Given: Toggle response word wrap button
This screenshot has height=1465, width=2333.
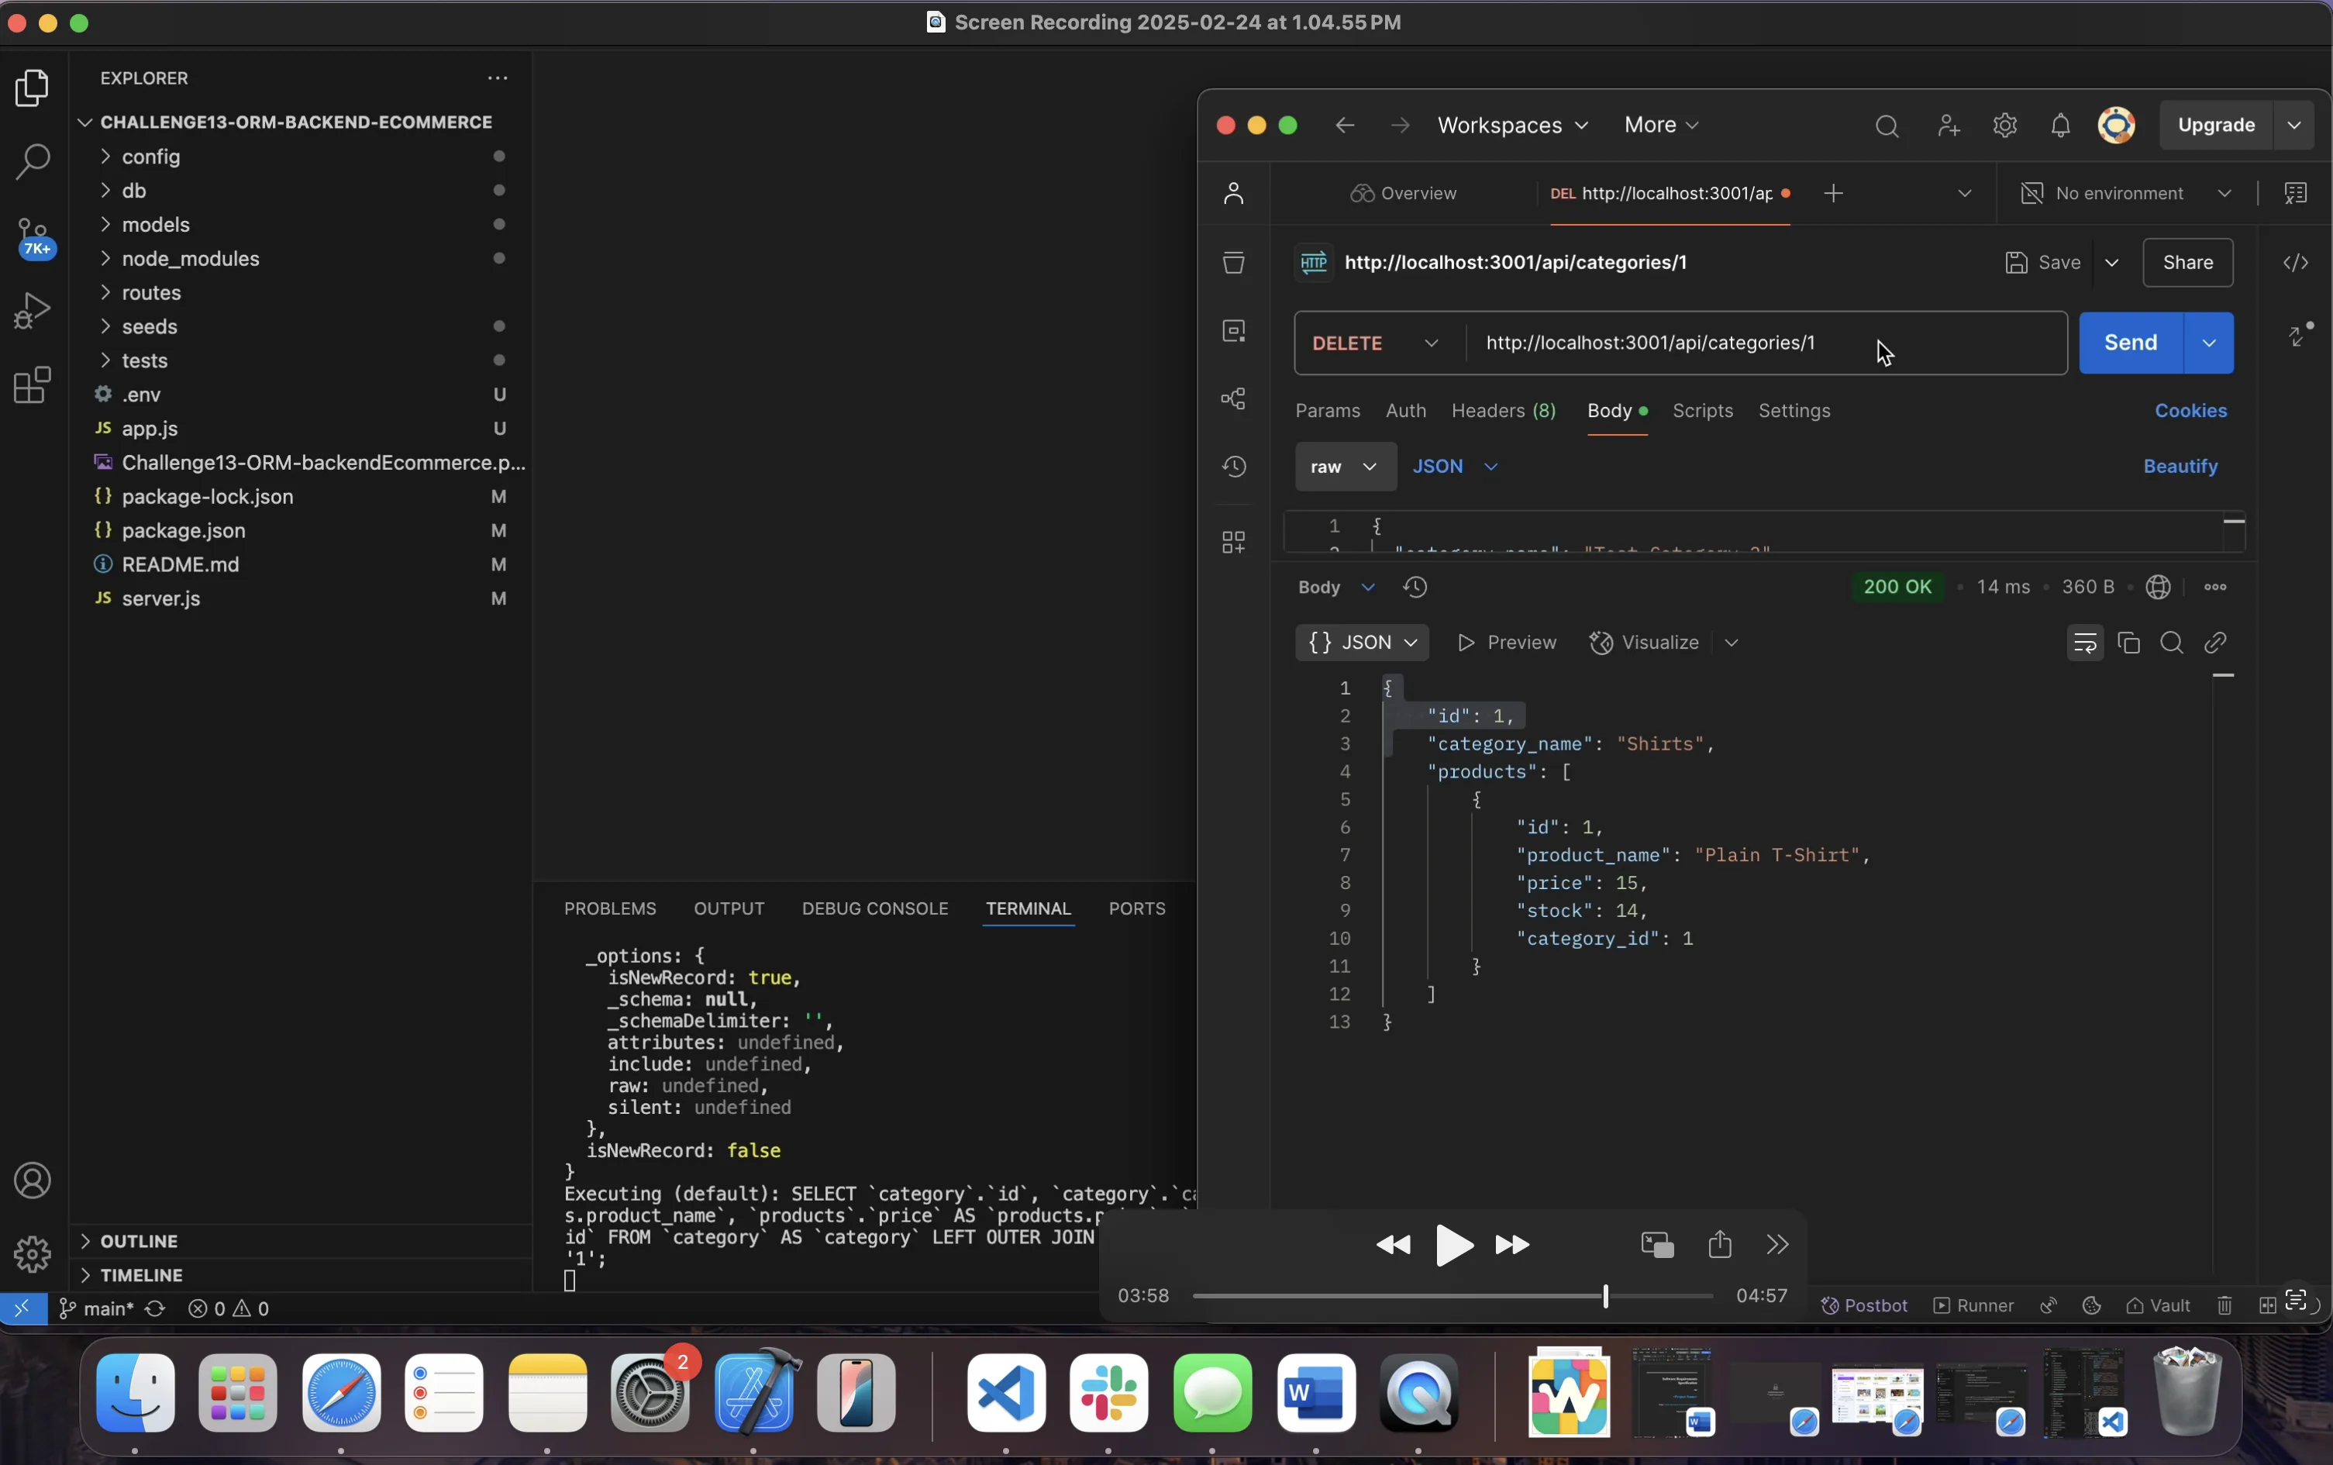Looking at the screenshot, I should 2085,643.
